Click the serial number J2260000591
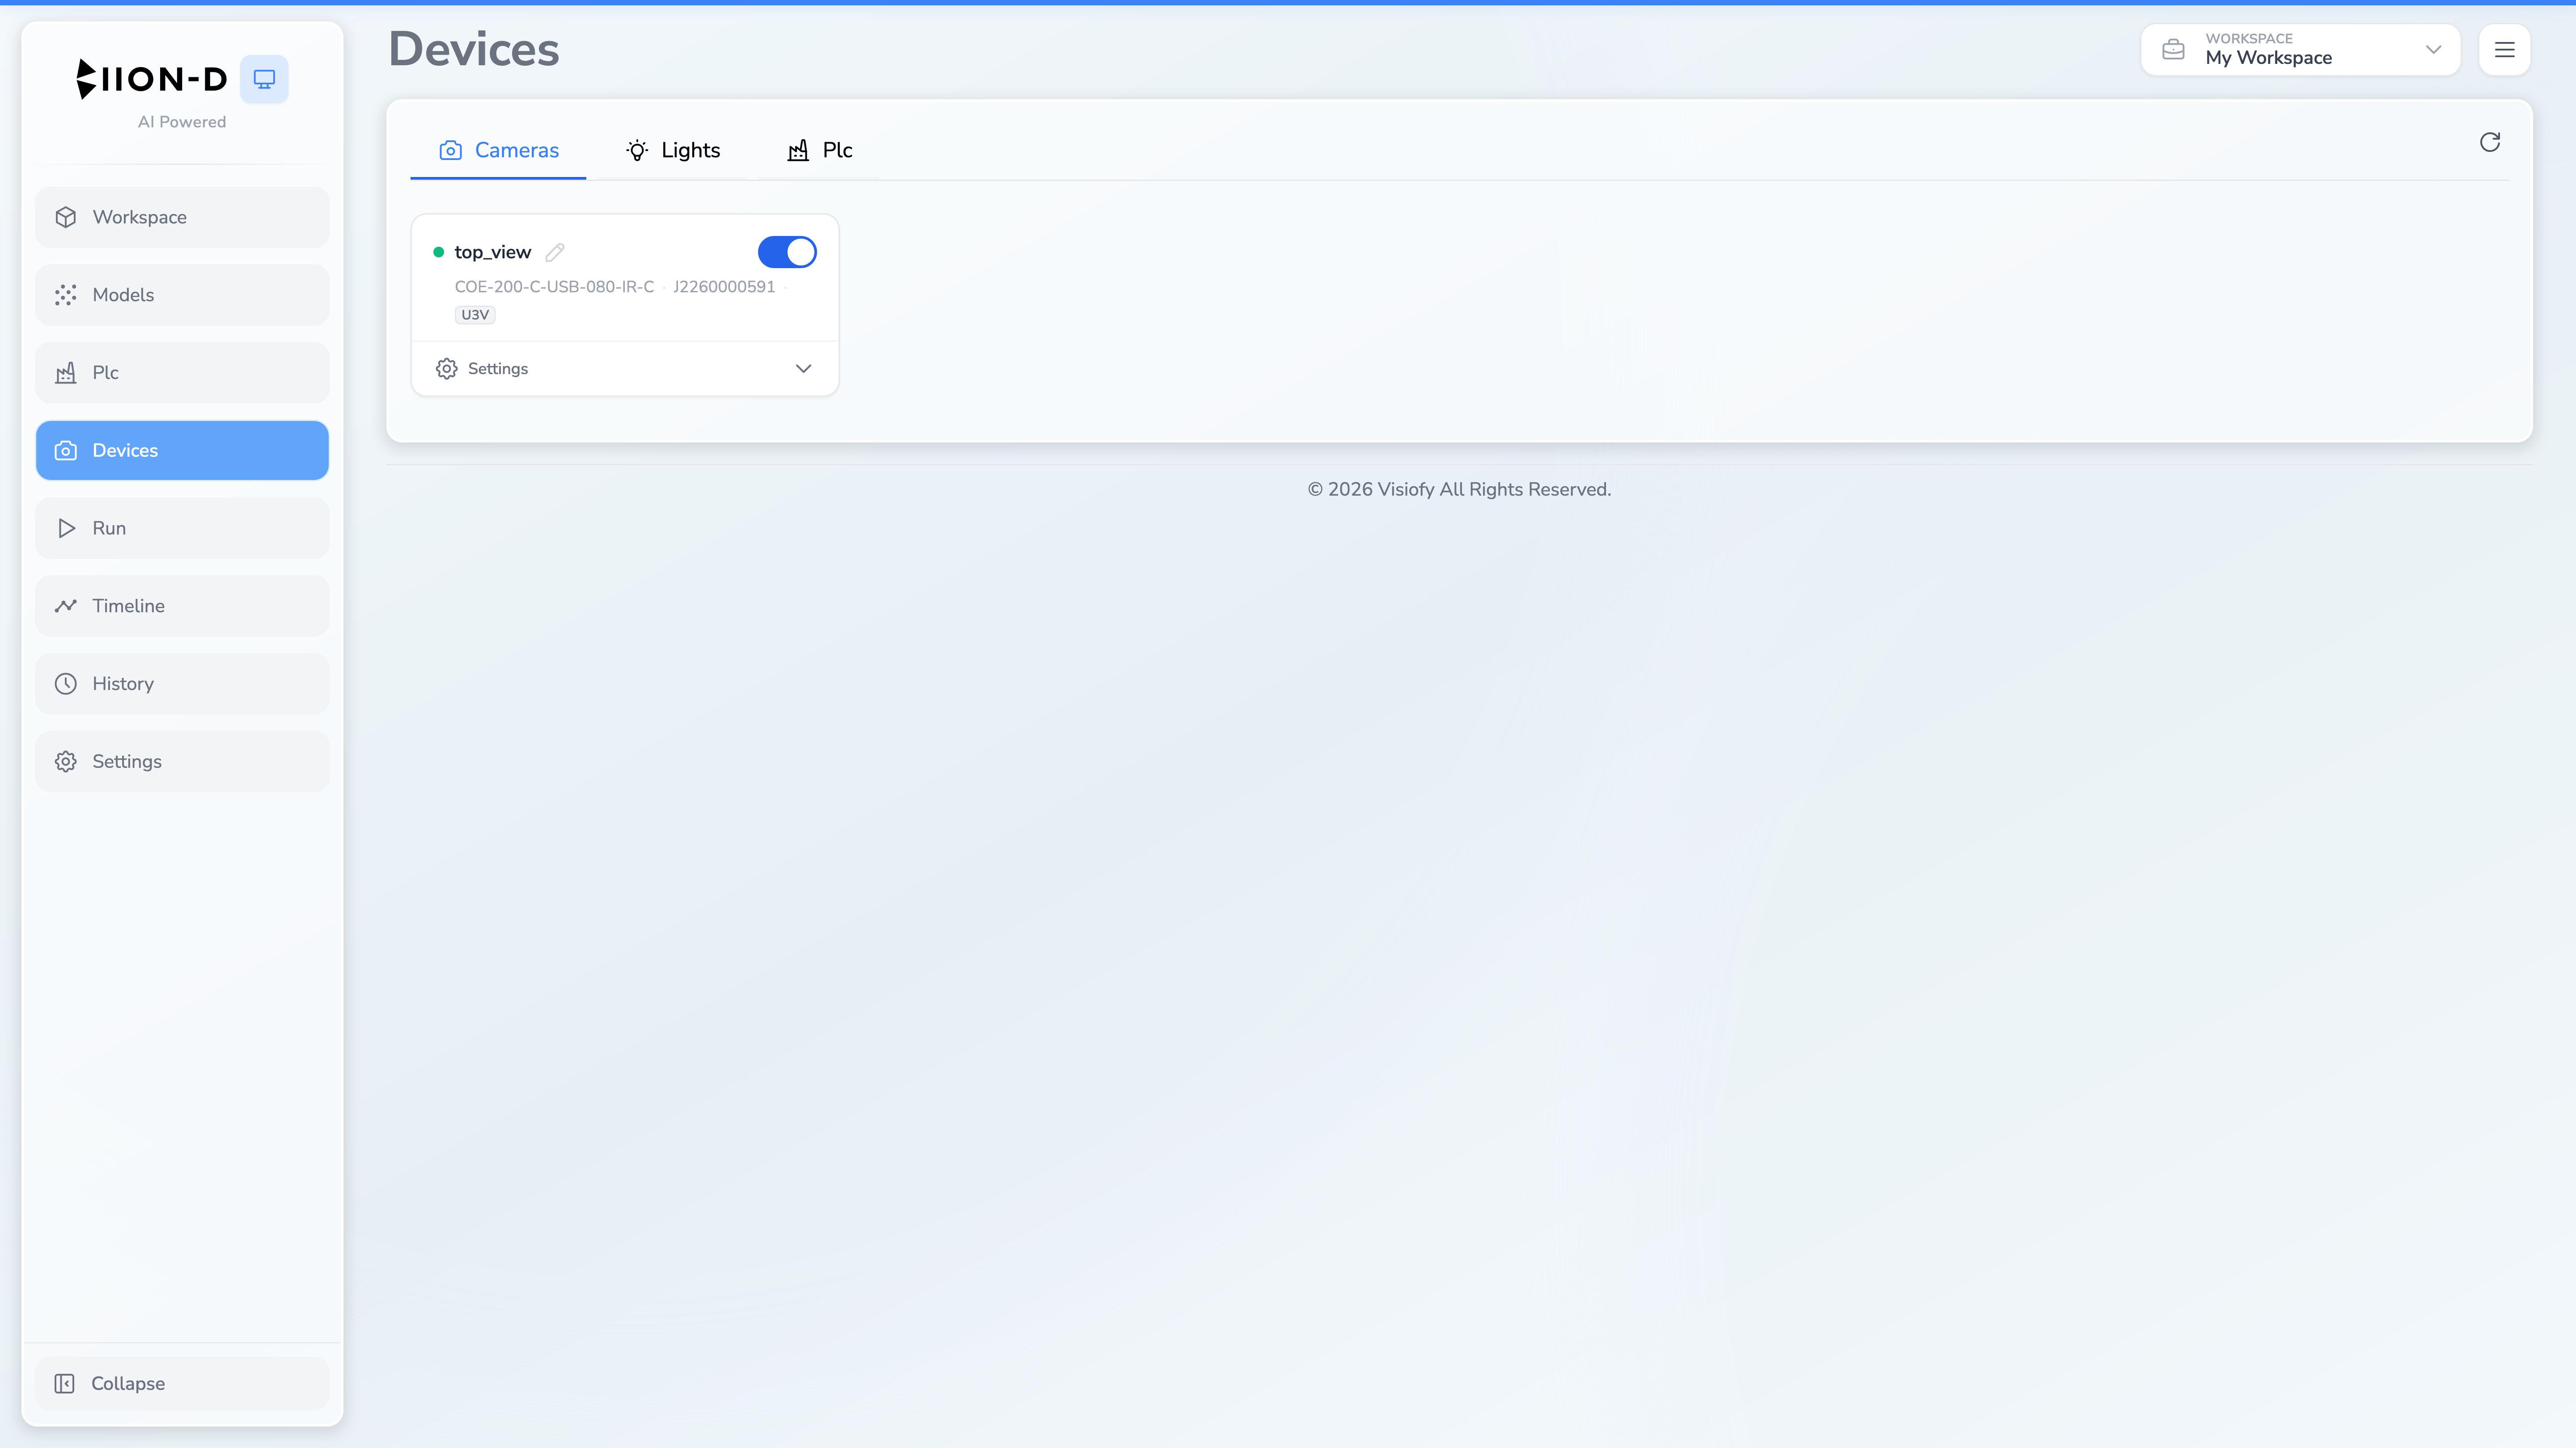Screen dimensions: 2576x1448 coord(724,287)
